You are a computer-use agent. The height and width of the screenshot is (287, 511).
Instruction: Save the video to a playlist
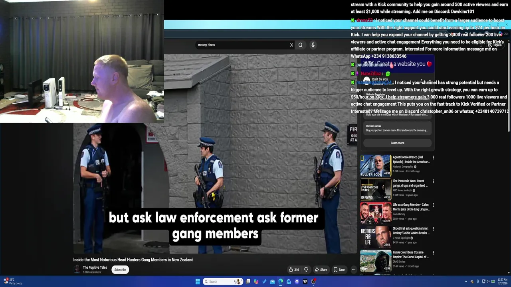(339, 270)
